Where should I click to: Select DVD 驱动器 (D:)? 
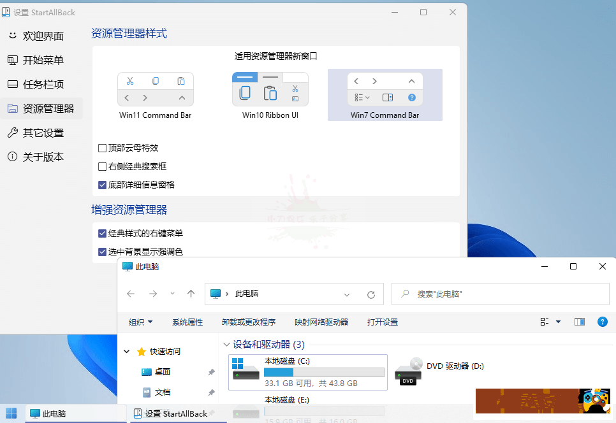[x=439, y=371]
